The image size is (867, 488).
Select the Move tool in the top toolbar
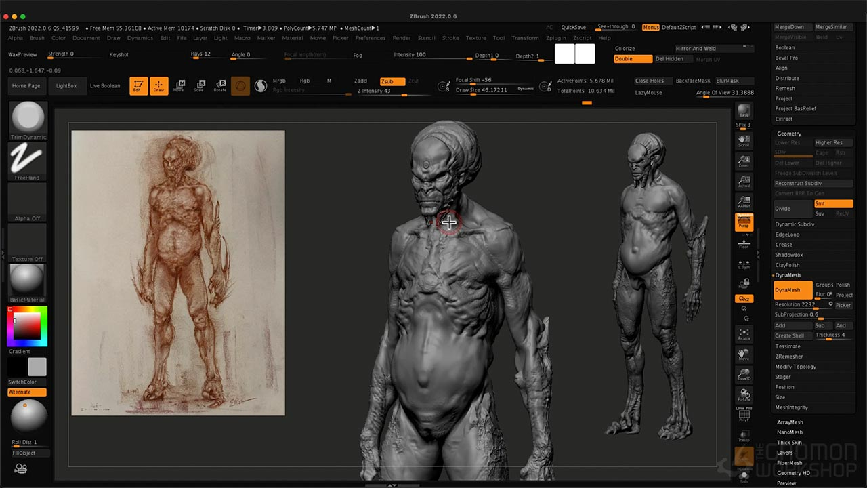[179, 85]
